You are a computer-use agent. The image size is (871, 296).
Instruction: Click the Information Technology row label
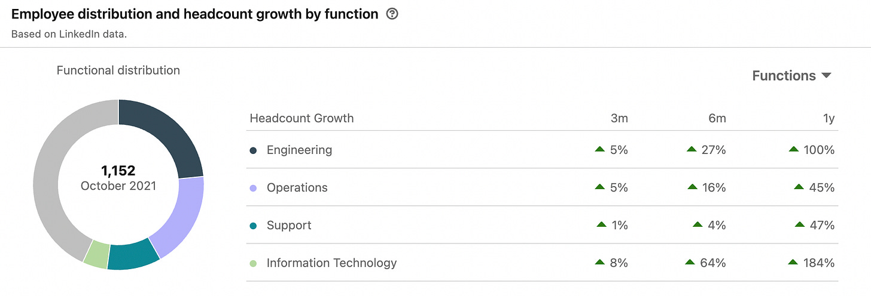tap(332, 263)
